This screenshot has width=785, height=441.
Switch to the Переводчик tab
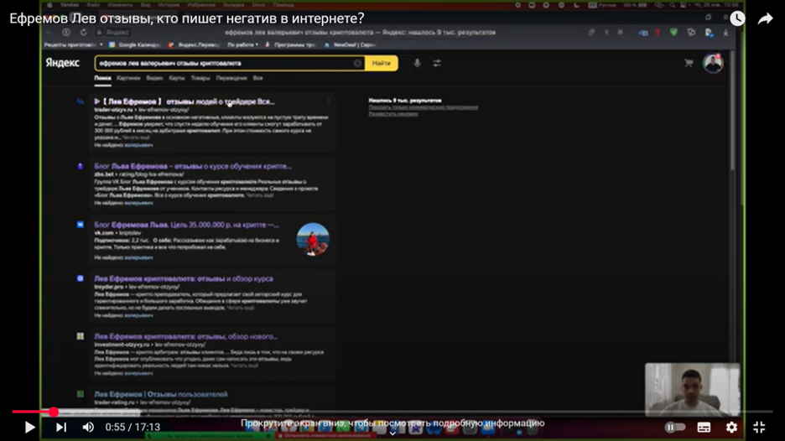click(231, 78)
